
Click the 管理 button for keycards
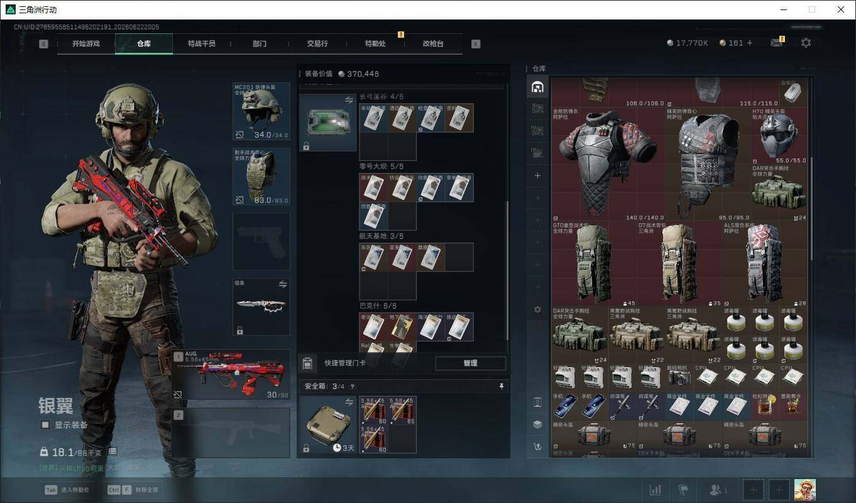[x=470, y=363]
